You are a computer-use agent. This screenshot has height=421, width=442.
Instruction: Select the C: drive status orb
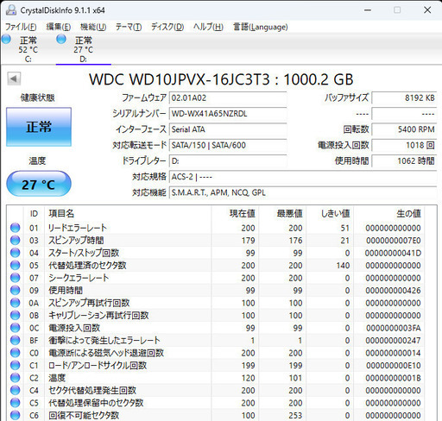[x=6, y=39]
